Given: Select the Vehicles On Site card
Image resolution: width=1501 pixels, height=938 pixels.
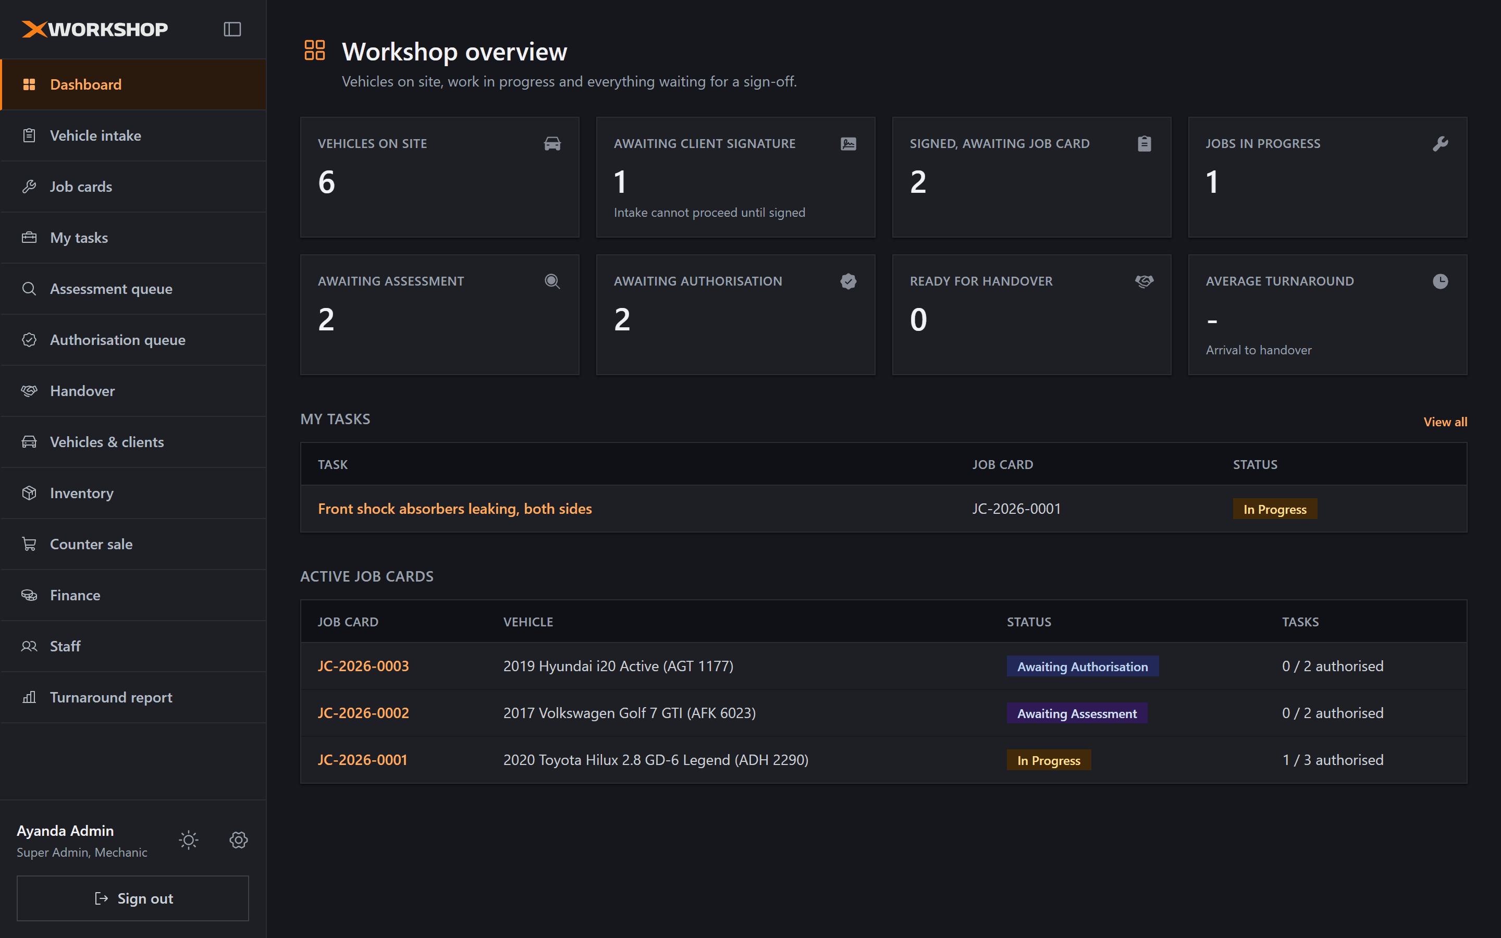Looking at the screenshot, I should pos(440,177).
